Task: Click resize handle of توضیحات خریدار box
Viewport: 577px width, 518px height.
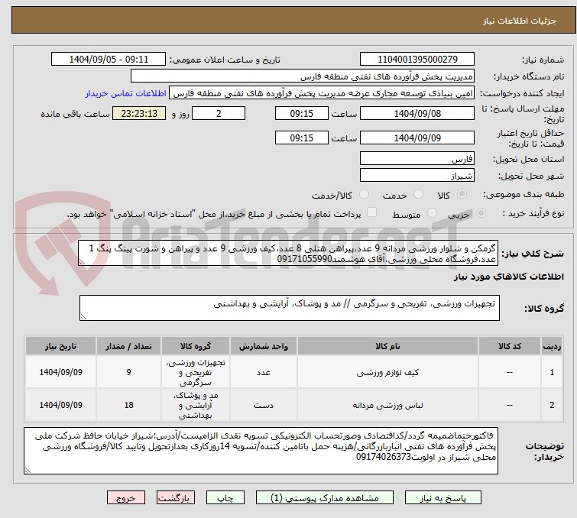Action: click(28, 470)
